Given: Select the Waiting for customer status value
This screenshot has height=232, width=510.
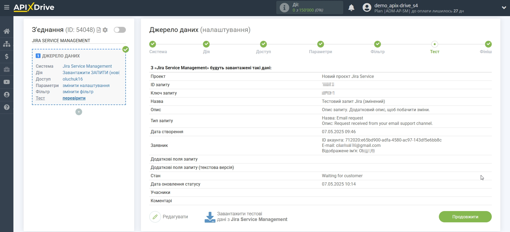Looking at the screenshot, I should tap(342, 176).
